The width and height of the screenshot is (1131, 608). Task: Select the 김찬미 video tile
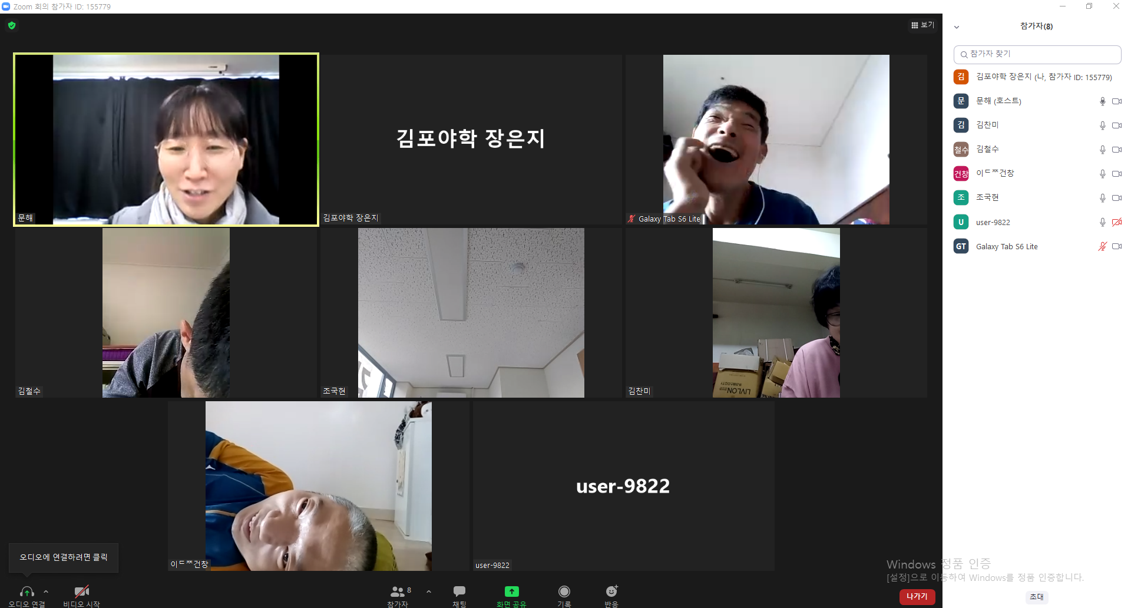coord(776,313)
